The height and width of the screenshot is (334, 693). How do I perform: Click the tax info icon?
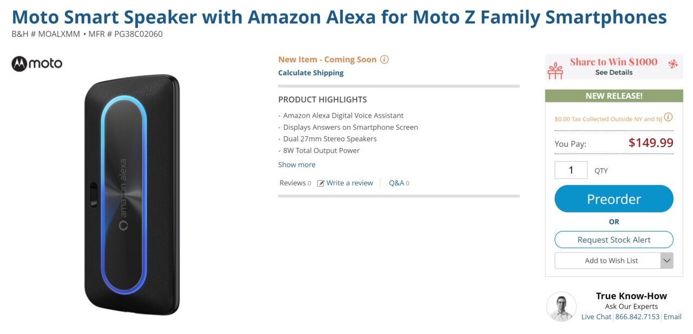click(668, 117)
